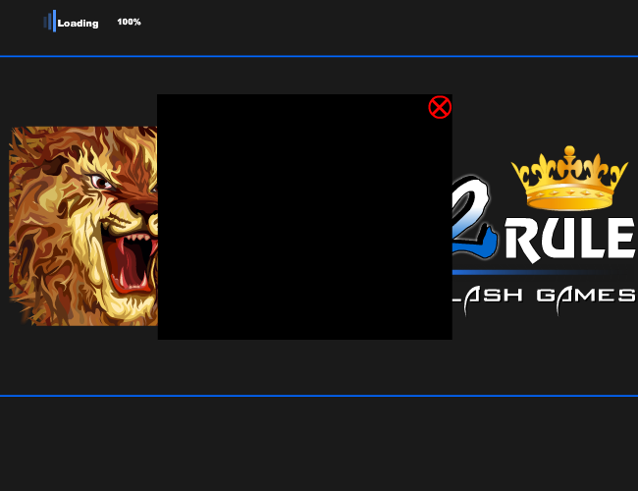Click the roaring lion image

pos(83,226)
